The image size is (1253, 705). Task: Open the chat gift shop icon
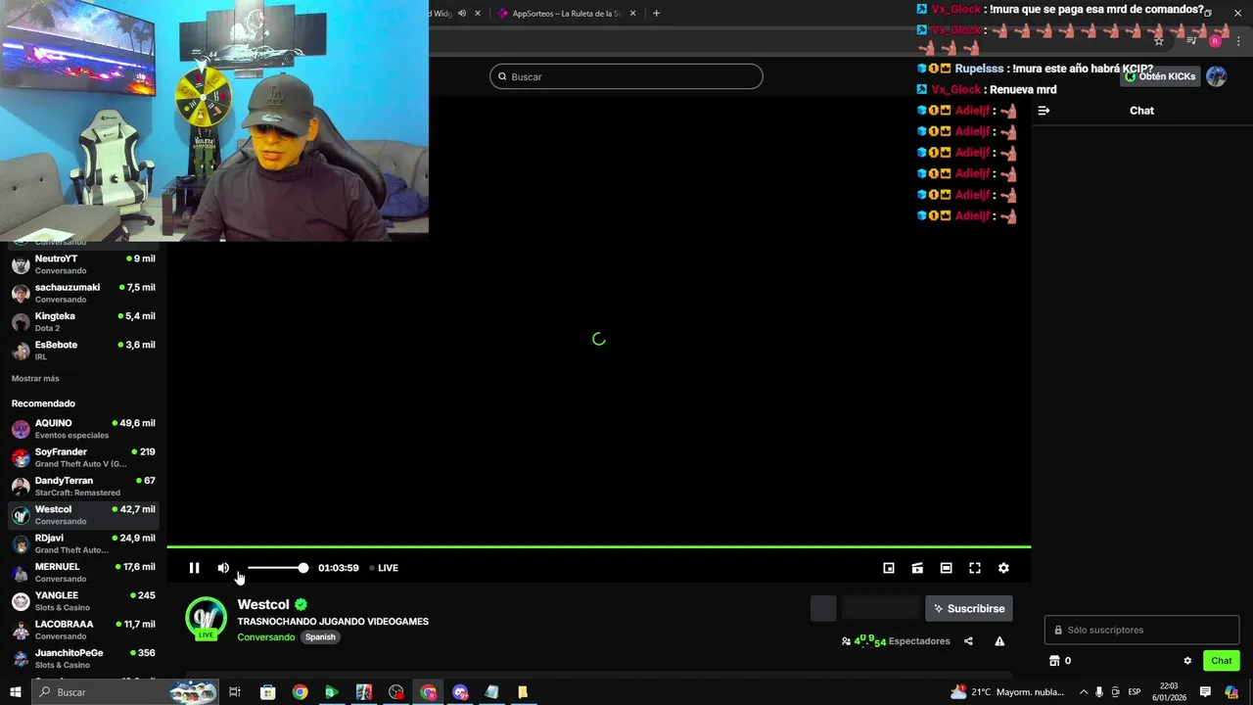tap(1055, 661)
